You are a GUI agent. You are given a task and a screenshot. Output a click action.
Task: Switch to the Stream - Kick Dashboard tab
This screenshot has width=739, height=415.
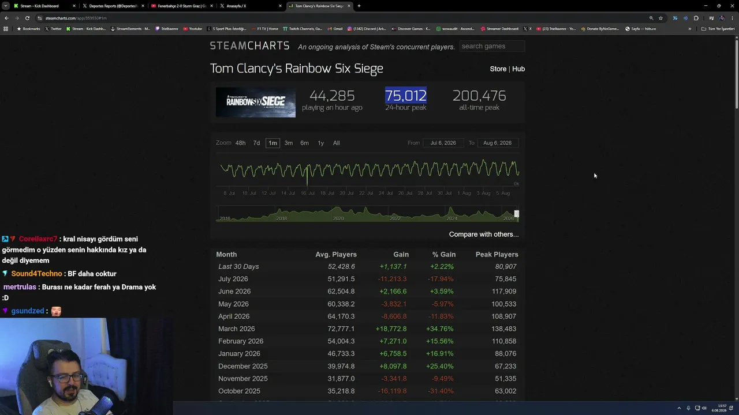pyautogui.click(x=44, y=6)
